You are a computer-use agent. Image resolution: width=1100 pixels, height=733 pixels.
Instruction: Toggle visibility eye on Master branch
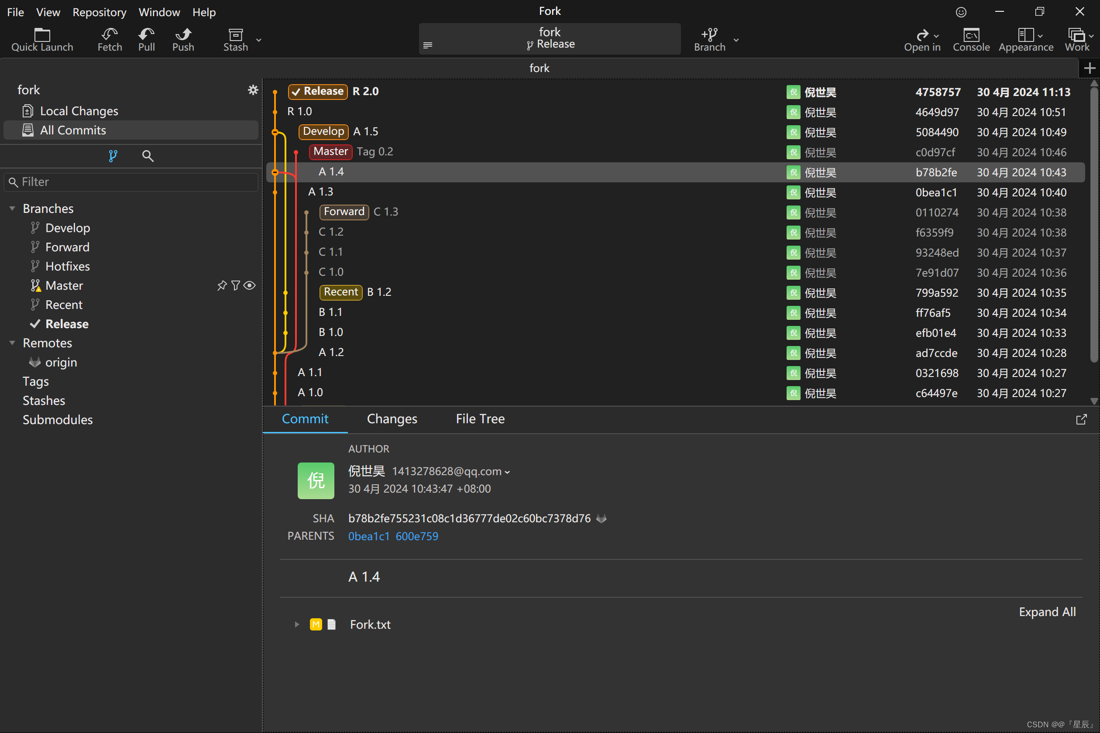(x=250, y=286)
